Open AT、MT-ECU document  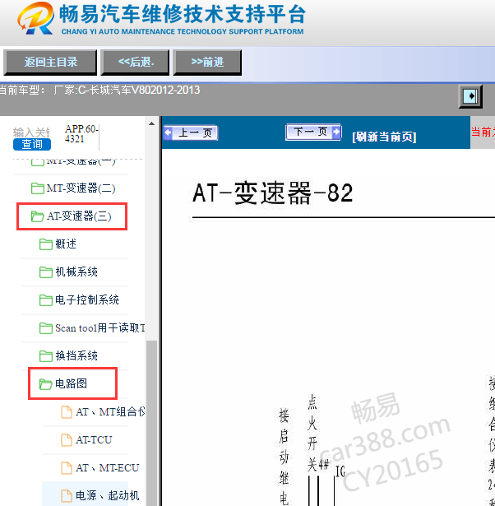(108, 468)
